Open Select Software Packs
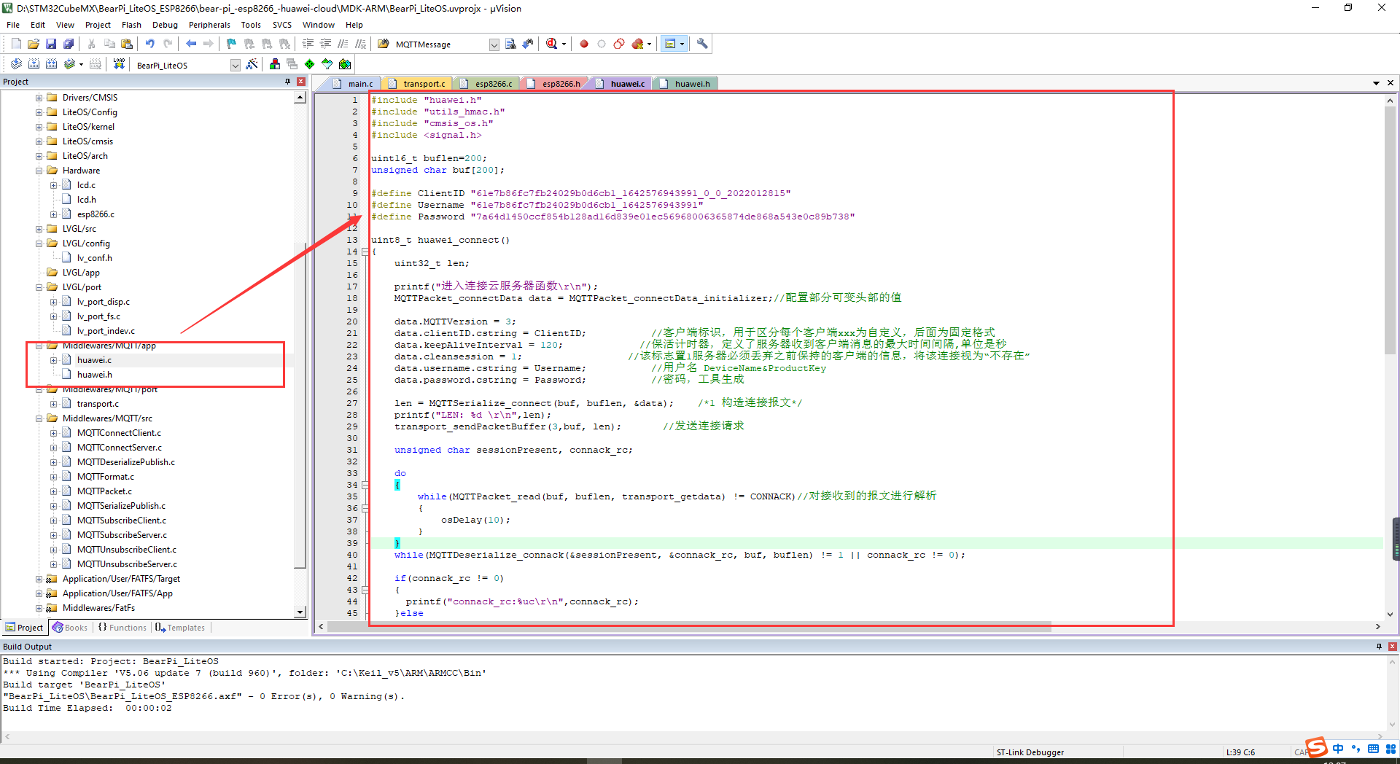1400x764 pixels. 327,64
